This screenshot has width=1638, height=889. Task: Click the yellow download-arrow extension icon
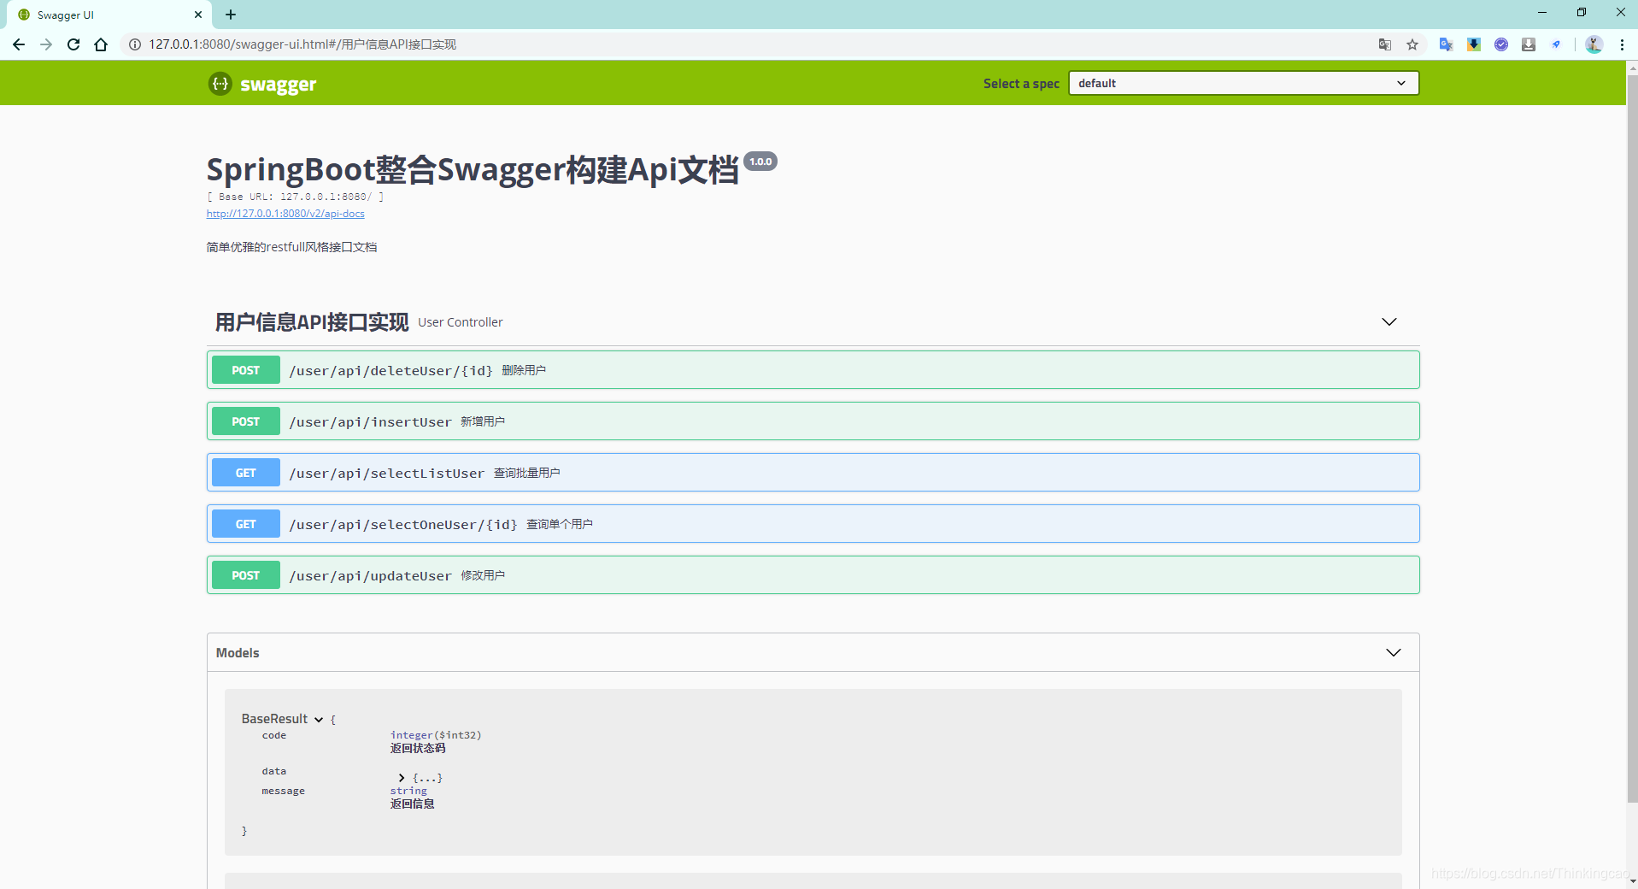[1474, 44]
